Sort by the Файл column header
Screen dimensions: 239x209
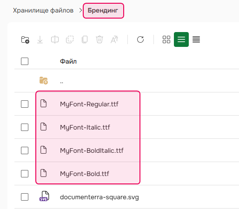click(x=68, y=61)
